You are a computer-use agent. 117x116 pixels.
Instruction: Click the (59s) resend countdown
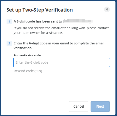38,71
